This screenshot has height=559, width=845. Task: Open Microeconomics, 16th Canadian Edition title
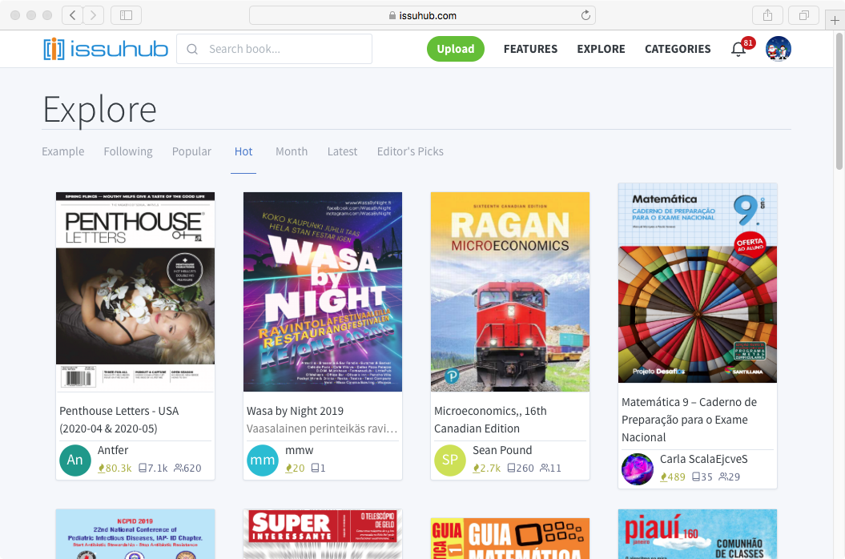pyautogui.click(x=490, y=420)
